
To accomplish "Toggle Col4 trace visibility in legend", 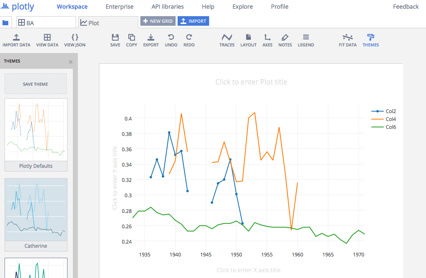I will click(391, 119).
